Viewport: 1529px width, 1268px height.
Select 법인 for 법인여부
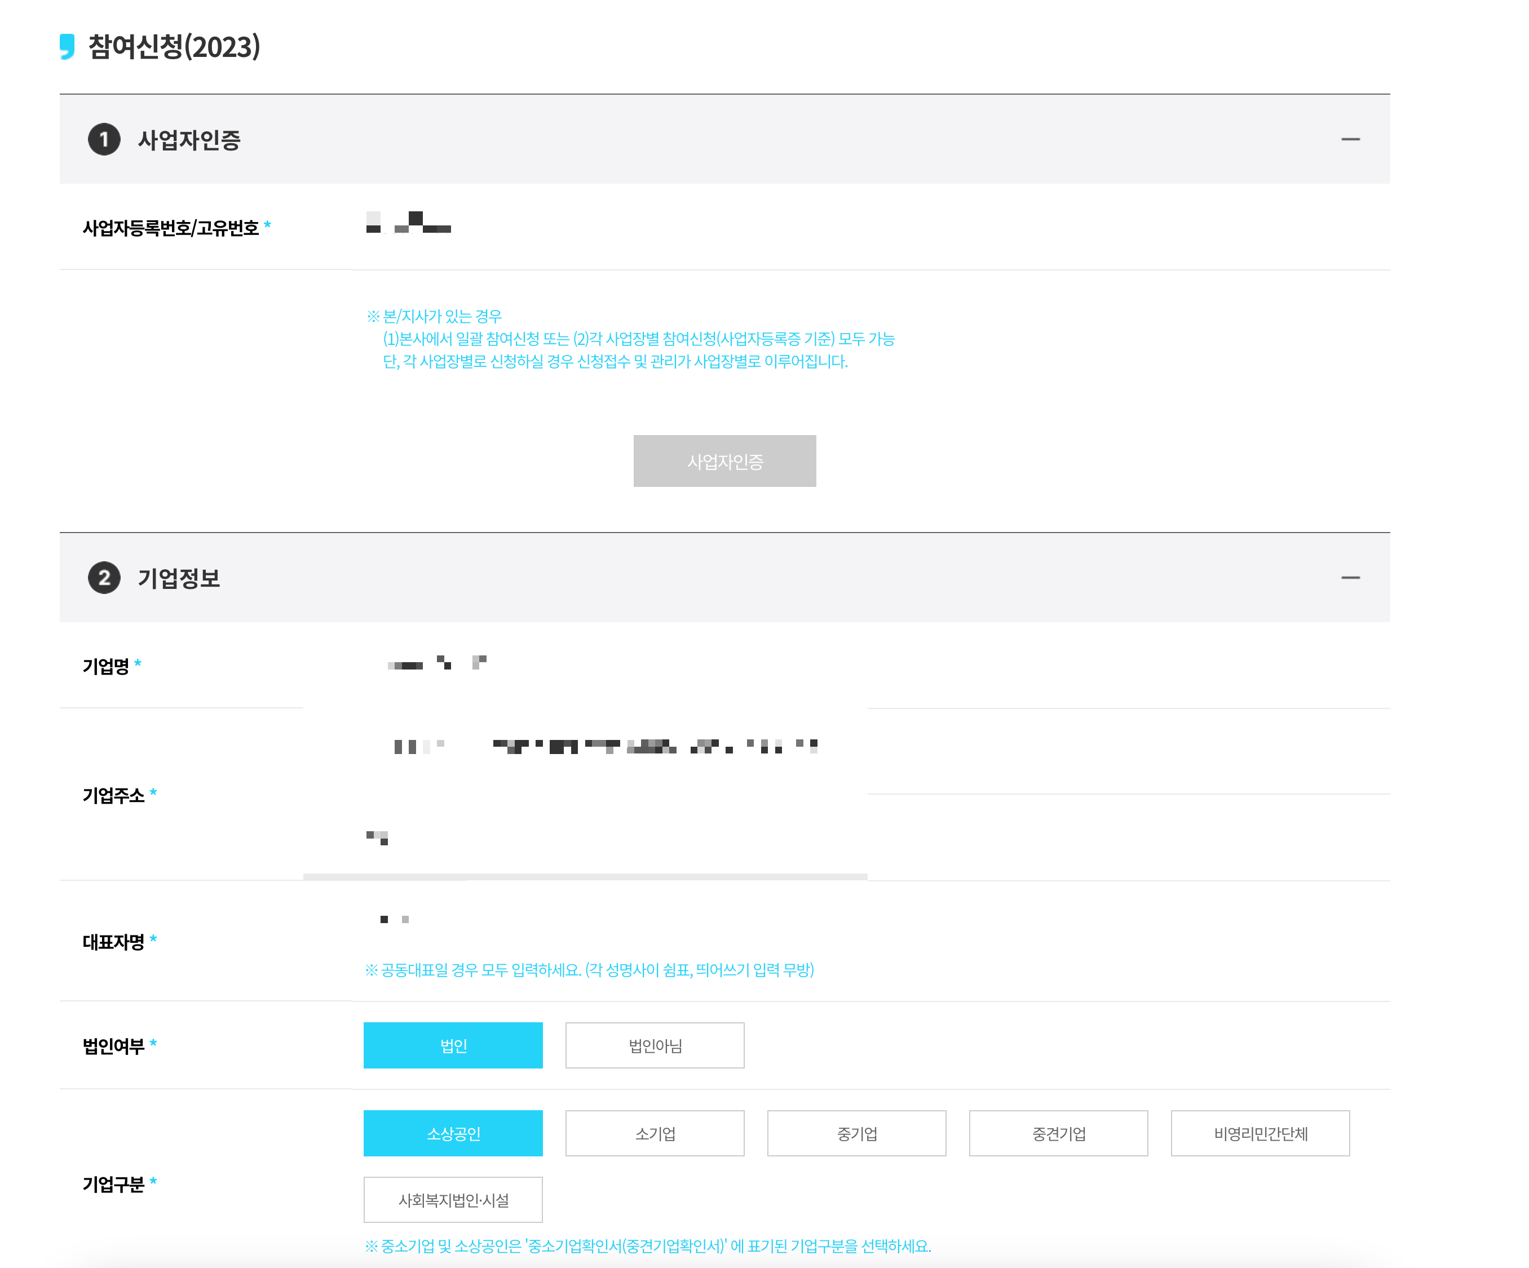tap(453, 1045)
